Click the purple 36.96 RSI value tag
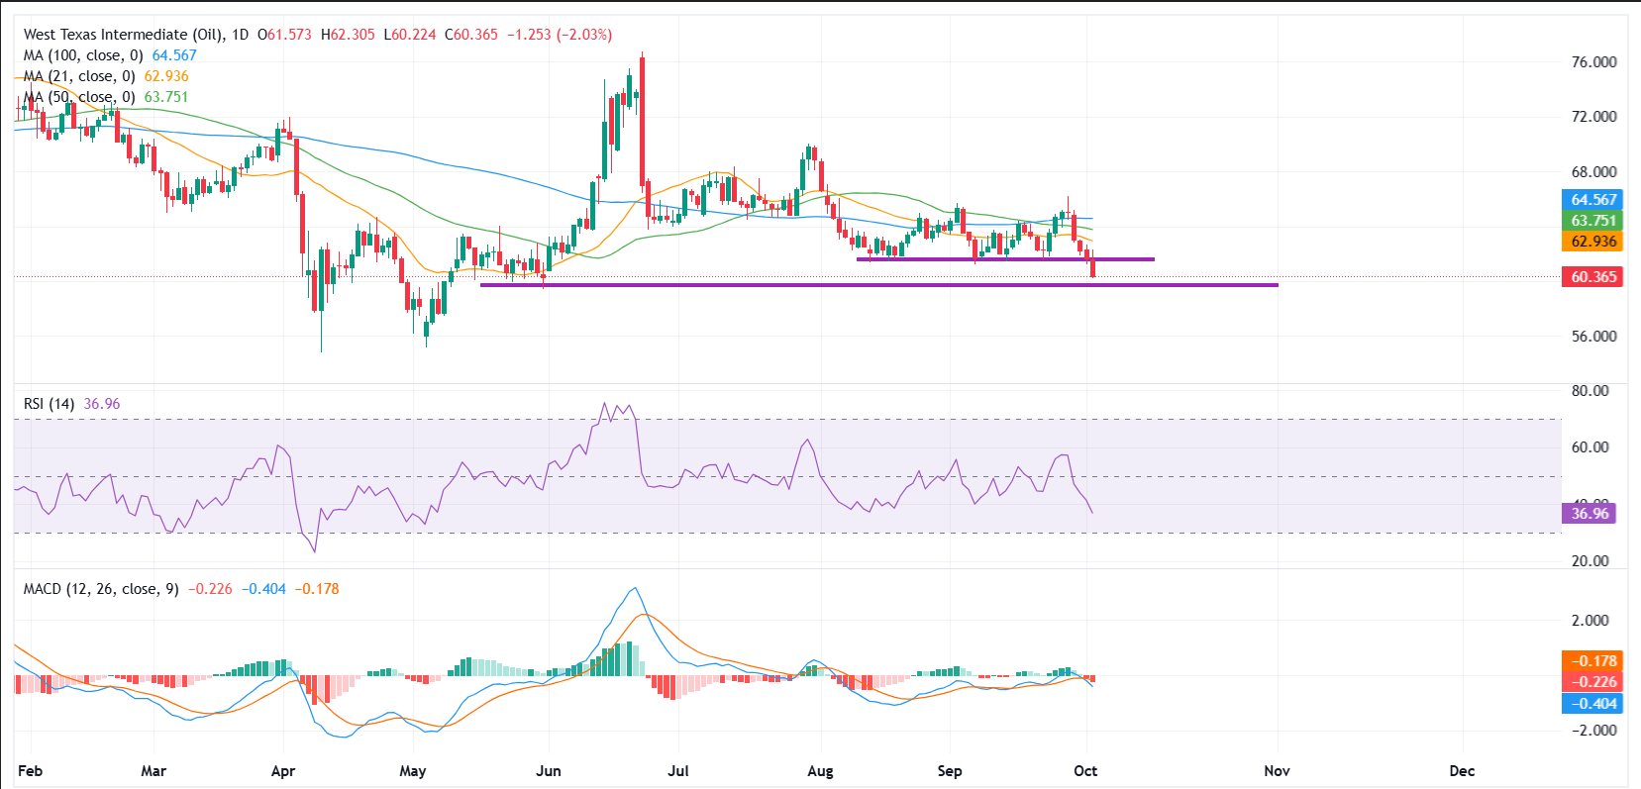 pos(1589,513)
